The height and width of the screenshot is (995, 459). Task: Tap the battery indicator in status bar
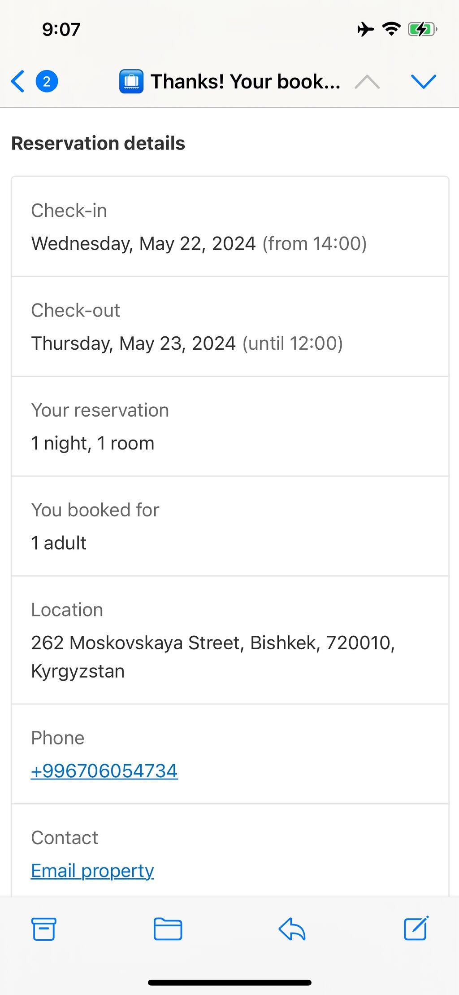coord(422,30)
